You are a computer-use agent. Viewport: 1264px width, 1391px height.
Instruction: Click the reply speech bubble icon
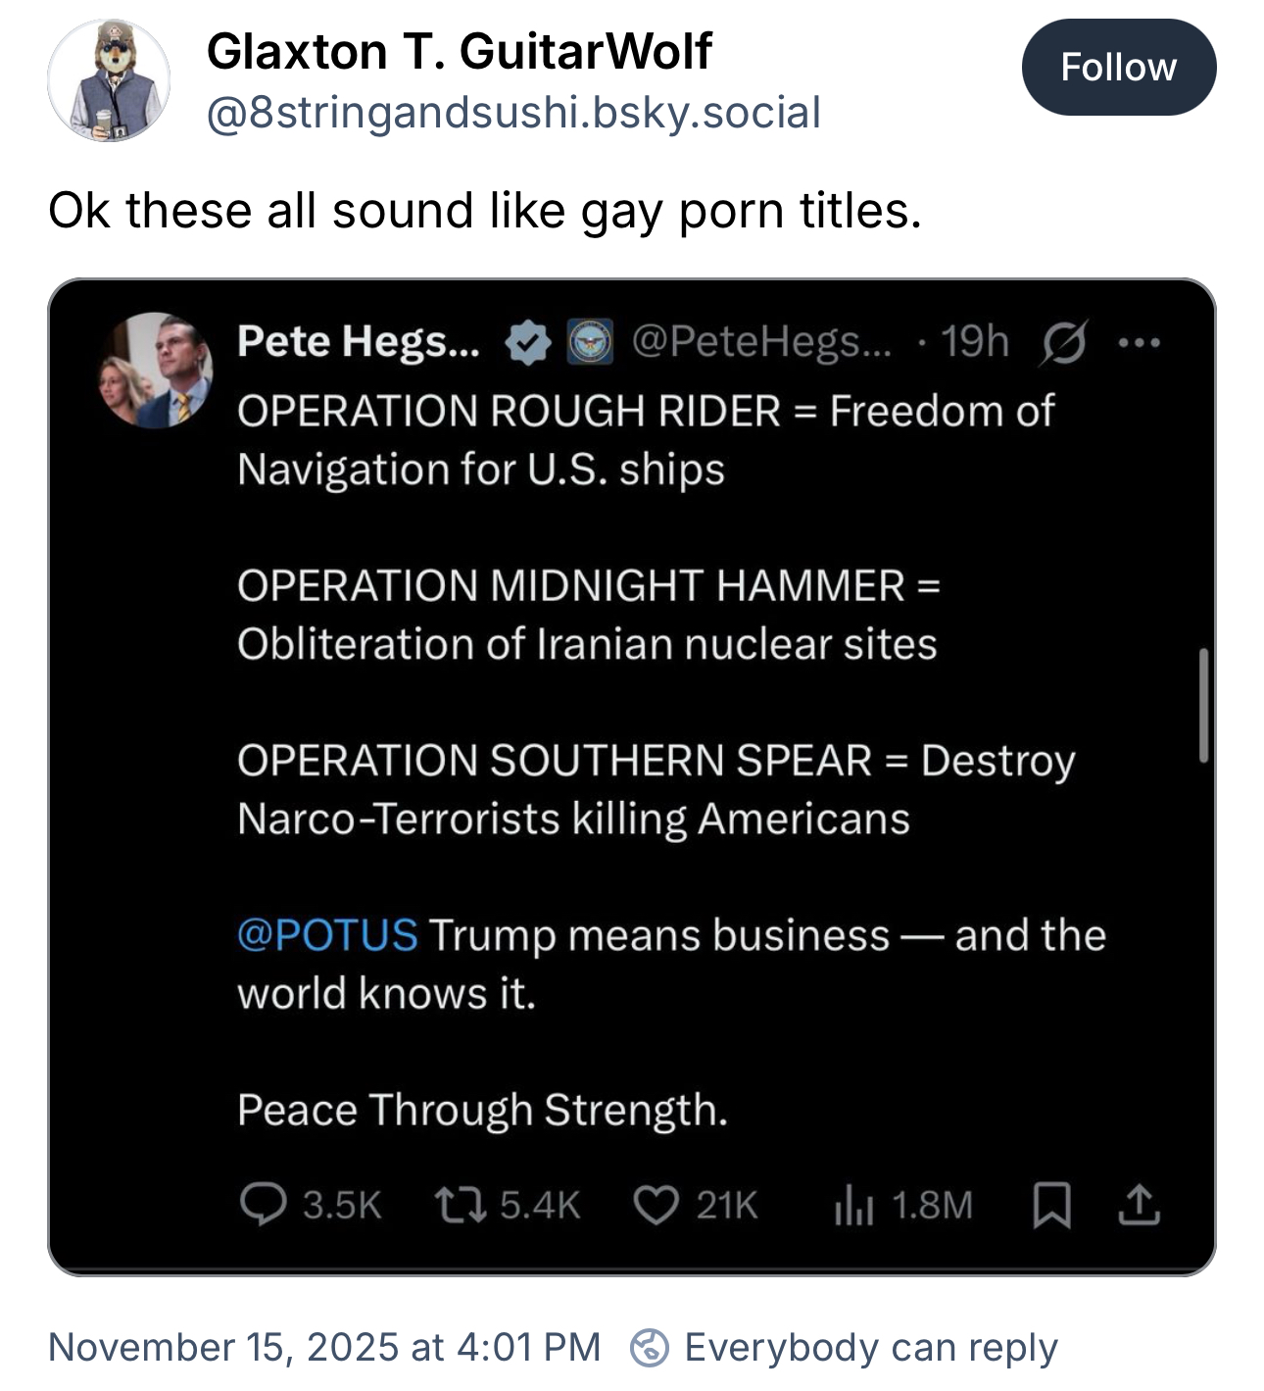pos(263,1205)
